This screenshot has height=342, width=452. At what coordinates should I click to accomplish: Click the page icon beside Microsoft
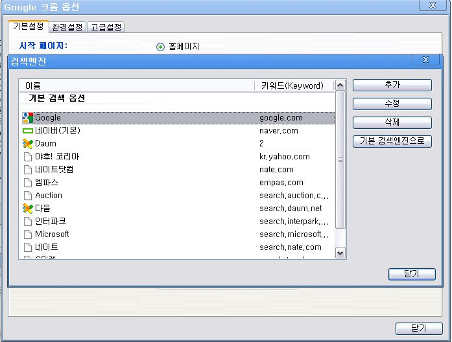click(x=28, y=234)
